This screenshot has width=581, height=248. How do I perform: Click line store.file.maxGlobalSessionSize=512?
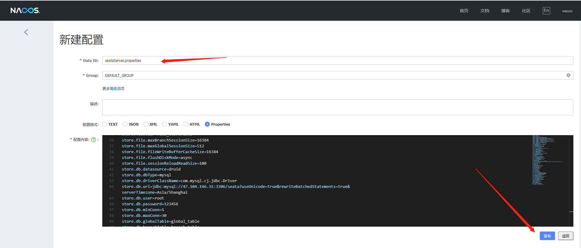pyautogui.click(x=163, y=146)
